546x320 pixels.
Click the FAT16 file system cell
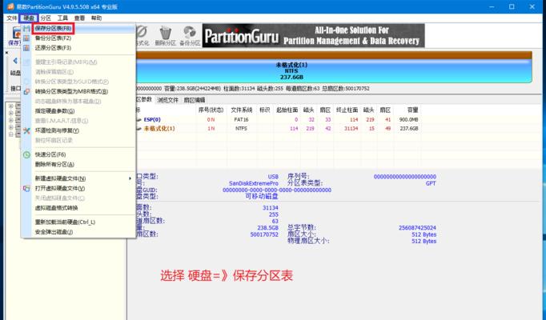[x=241, y=120]
